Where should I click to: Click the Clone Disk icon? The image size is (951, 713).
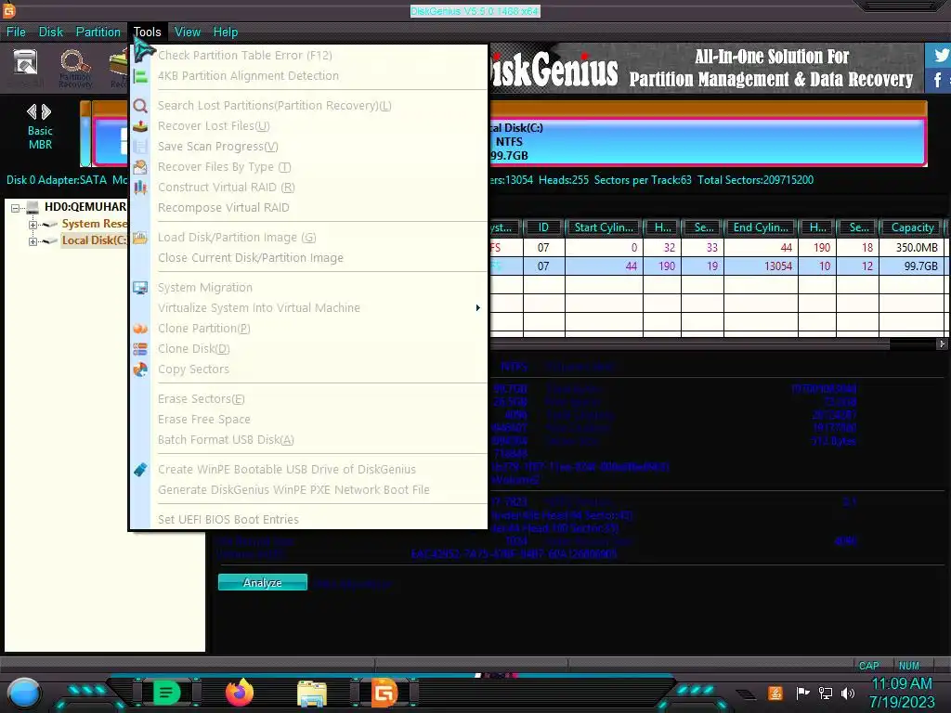point(140,349)
